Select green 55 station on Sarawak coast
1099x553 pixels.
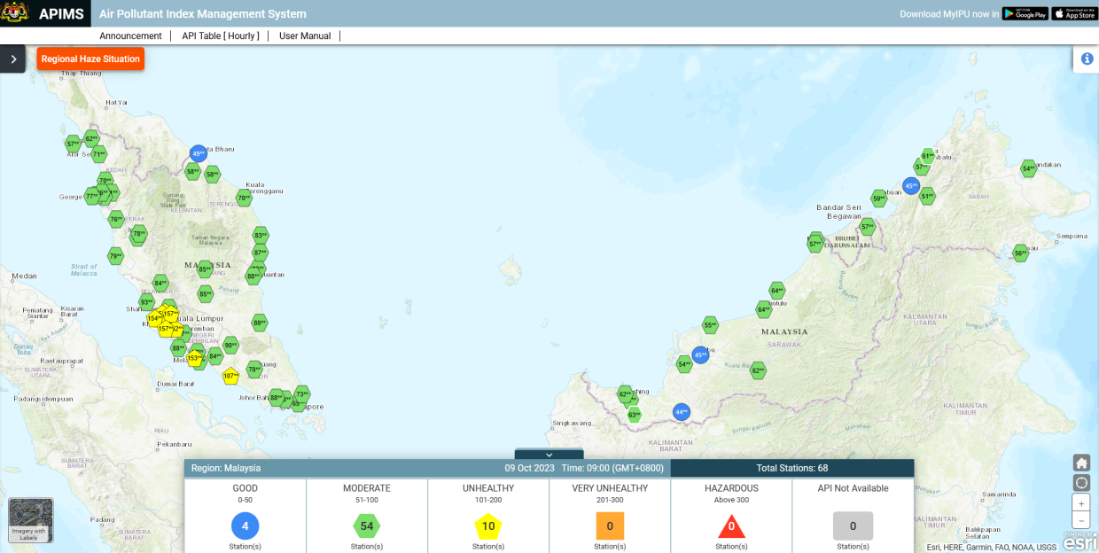click(710, 325)
